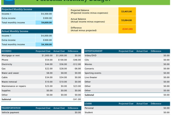Click the Student loan row label
The height and width of the screenshot is (115, 173).
pos(89,112)
